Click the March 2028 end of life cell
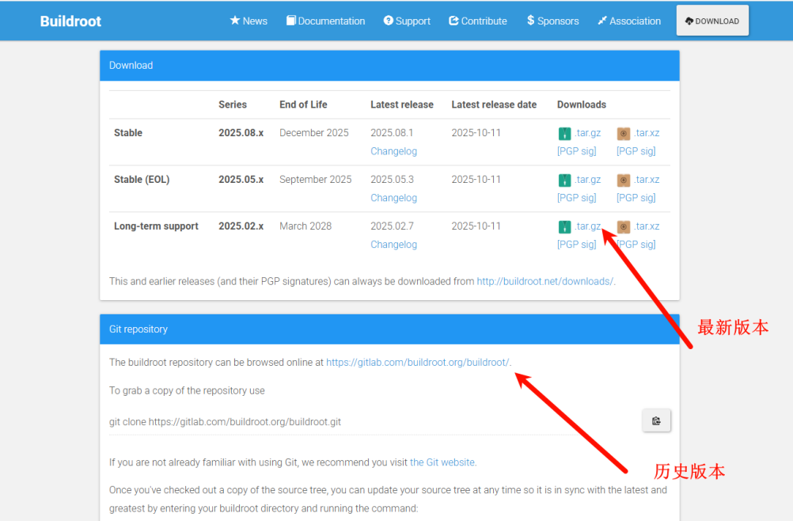Image resolution: width=793 pixels, height=521 pixels. tap(305, 226)
